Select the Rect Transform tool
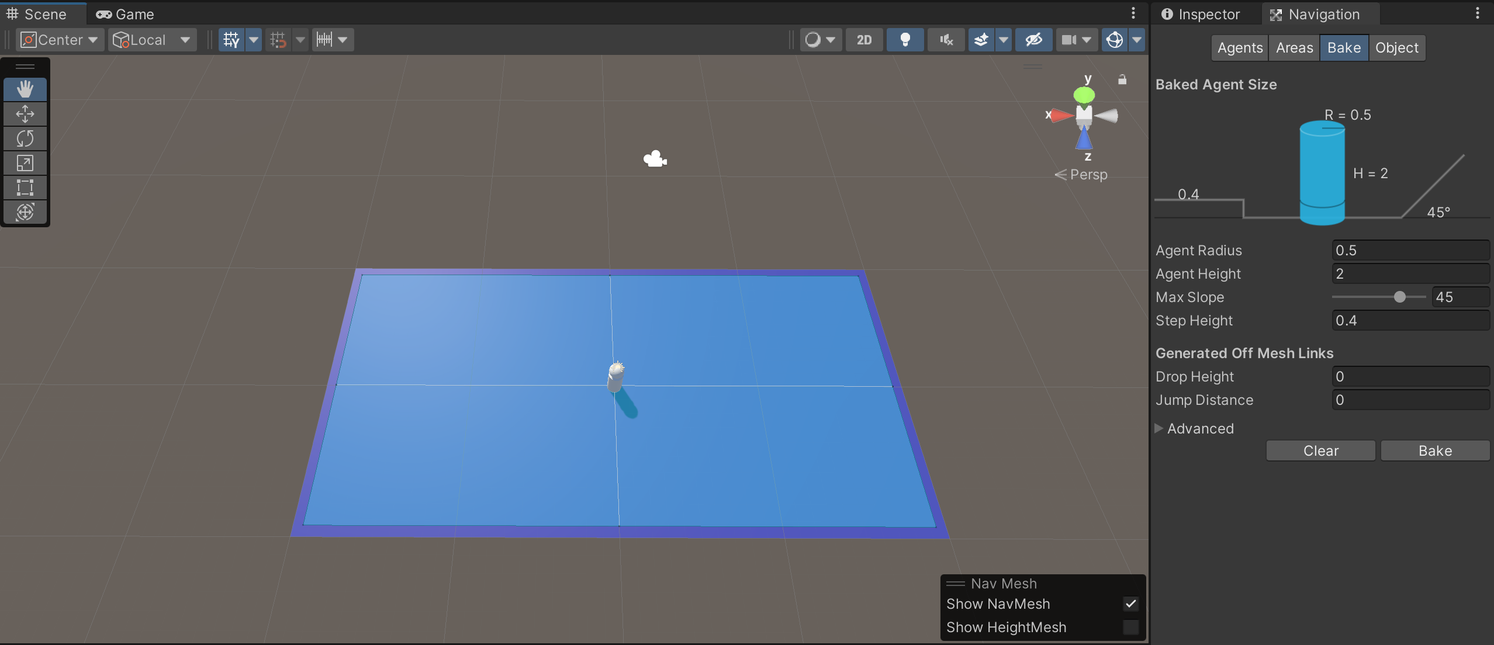Viewport: 1494px width, 645px height. click(x=25, y=188)
